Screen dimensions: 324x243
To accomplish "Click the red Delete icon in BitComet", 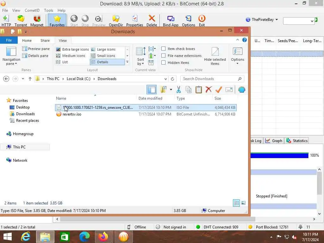I will (152, 21).
